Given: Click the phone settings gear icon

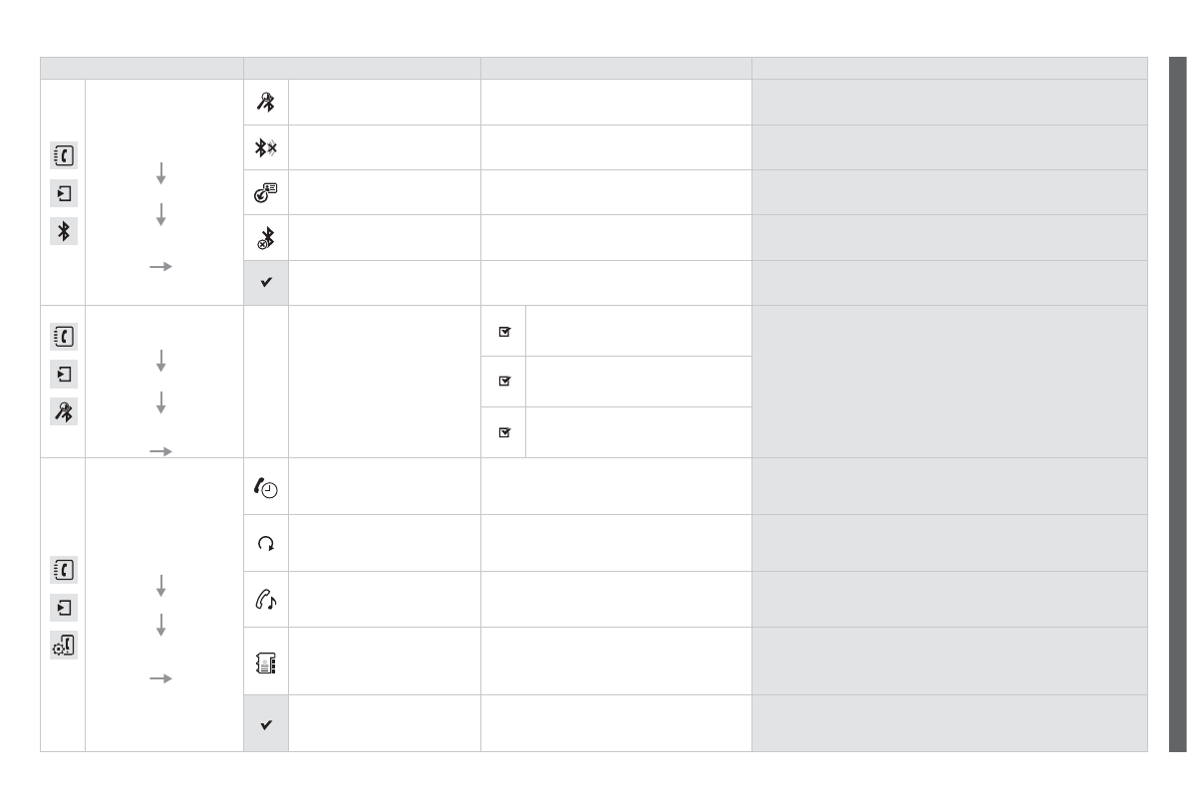Looking at the screenshot, I should tap(64, 645).
